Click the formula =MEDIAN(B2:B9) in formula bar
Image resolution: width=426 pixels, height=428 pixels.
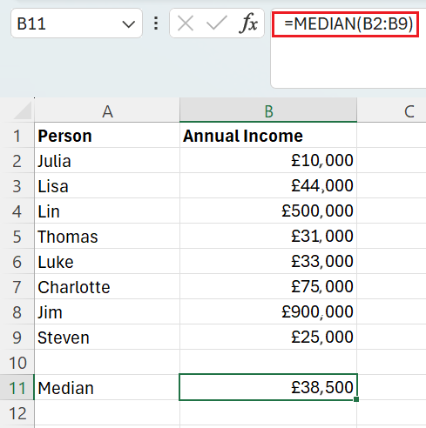pyautogui.click(x=348, y=23)
